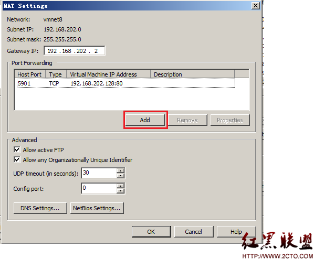Click the Description column header
The image size is (314, 259).
tap(193, 74)
